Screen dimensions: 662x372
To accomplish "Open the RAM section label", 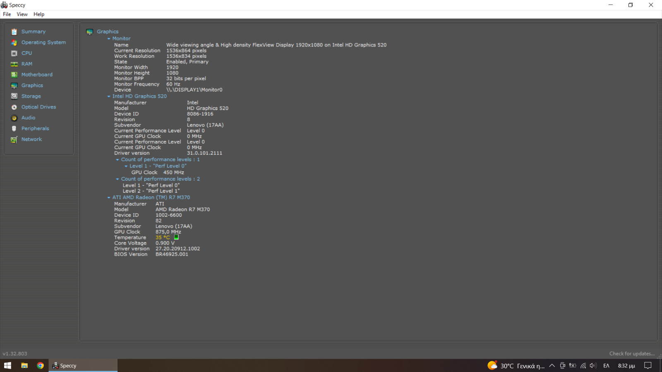I will pos(27,64).
